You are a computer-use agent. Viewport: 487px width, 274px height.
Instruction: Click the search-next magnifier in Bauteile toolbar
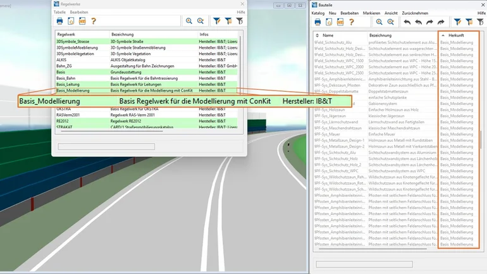click(x=391, y=22)
